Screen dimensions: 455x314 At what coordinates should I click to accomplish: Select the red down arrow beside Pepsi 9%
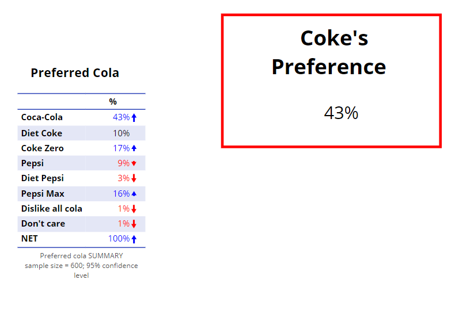(x=134, y=163)
